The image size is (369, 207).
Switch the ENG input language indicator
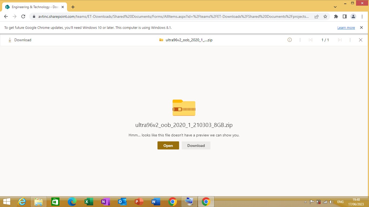click(340, 202)
